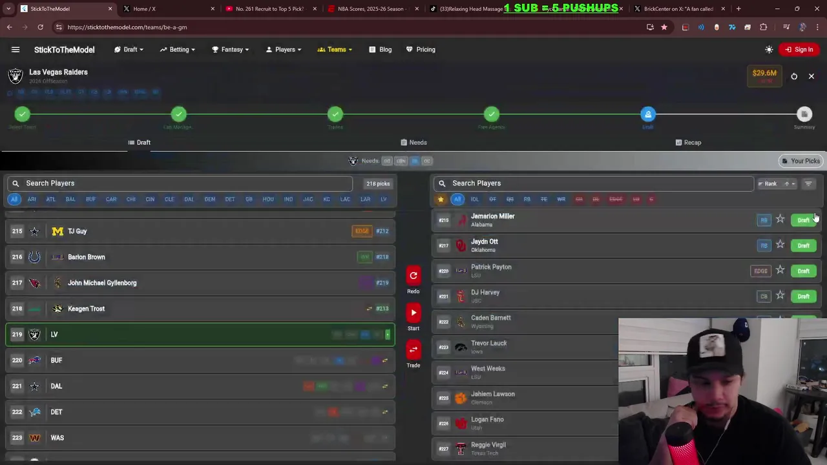
Task: Select pick 219 LV row
Action: (x=200, y=335)
